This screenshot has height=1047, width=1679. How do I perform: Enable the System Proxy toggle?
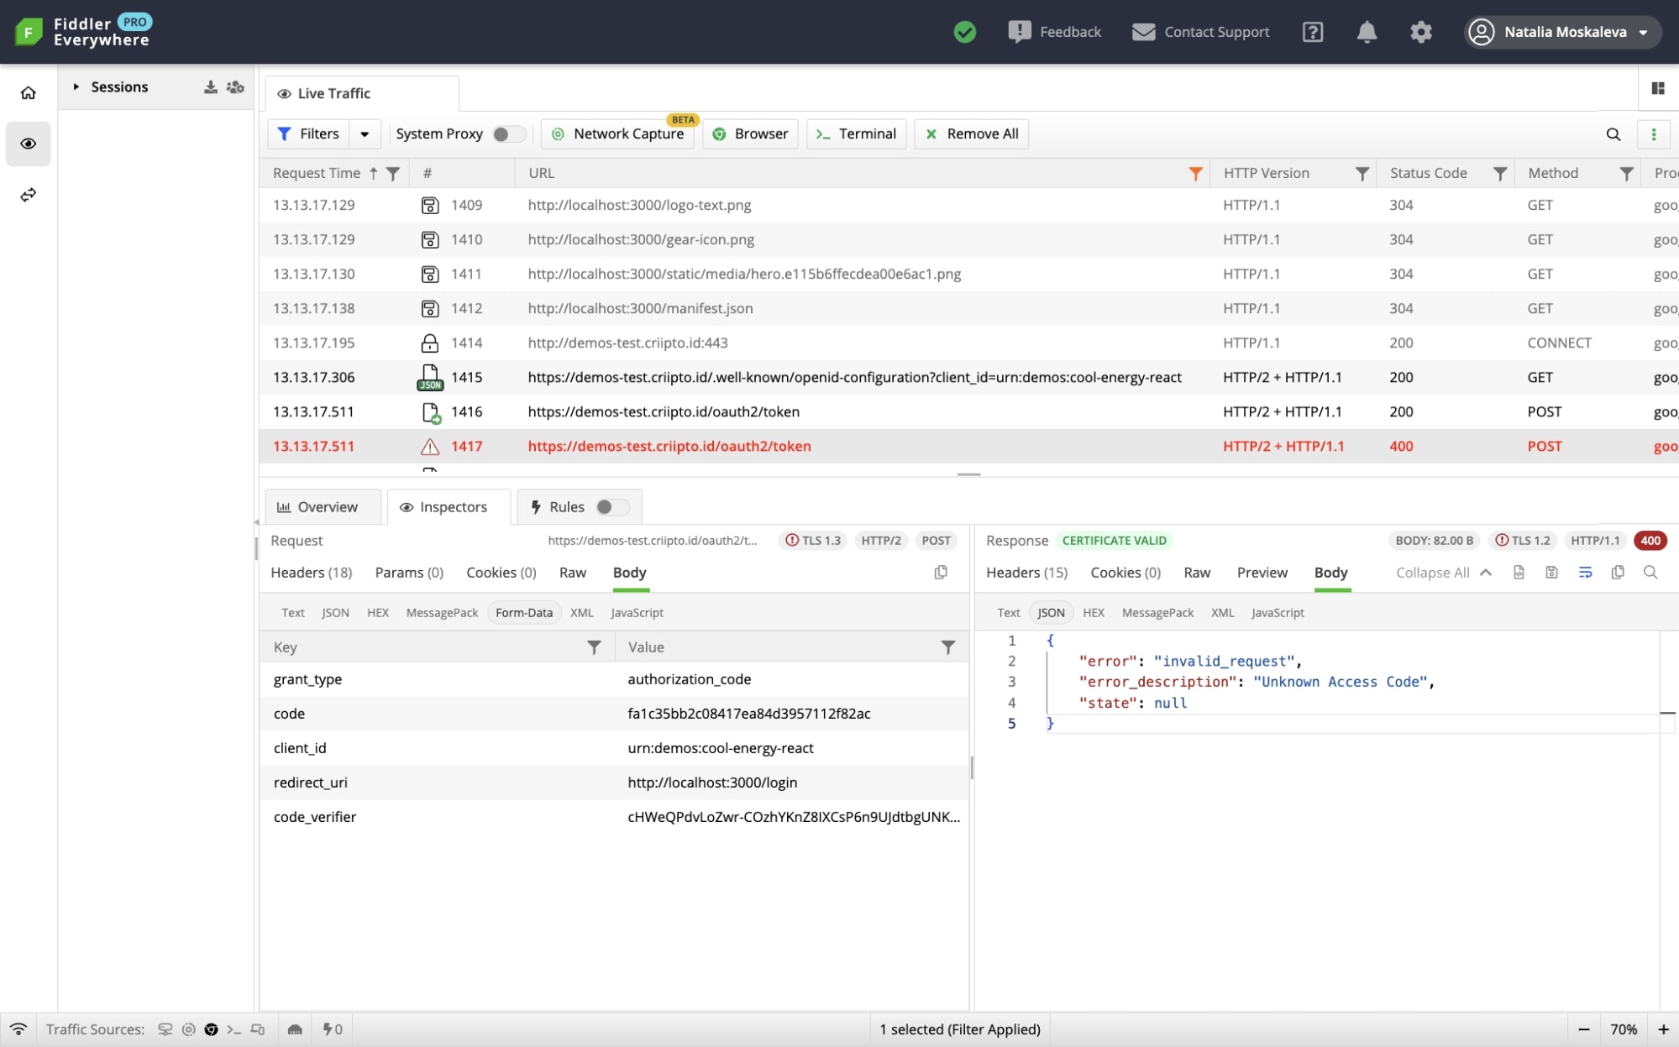tap(508, 133)
